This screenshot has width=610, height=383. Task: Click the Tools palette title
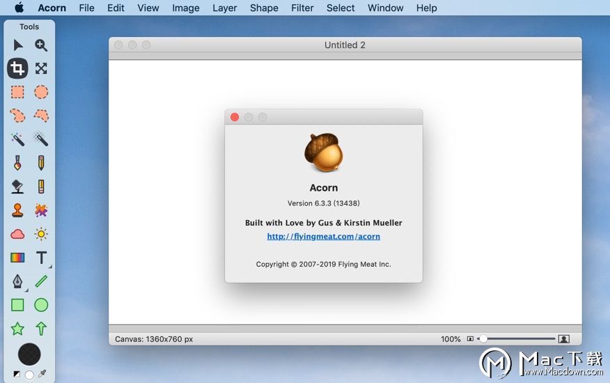[x=29, y=26]
